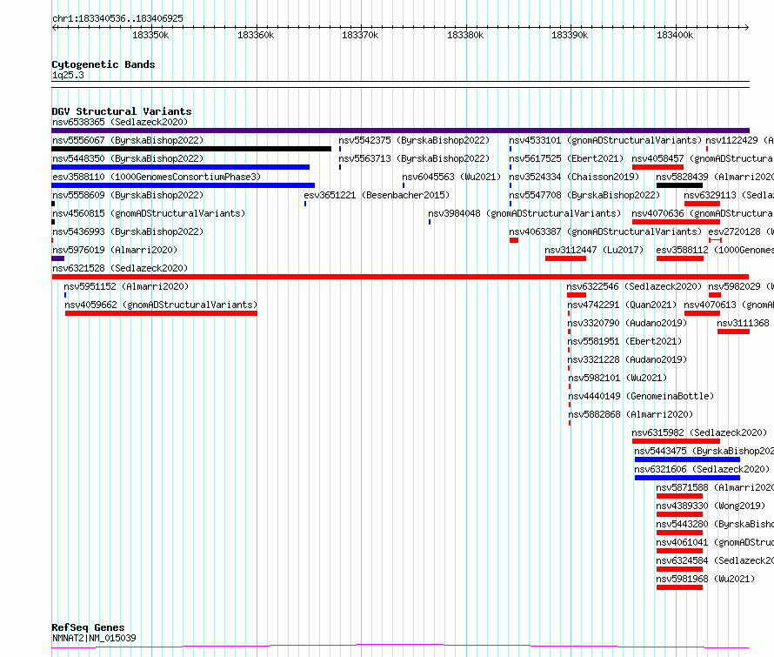Open nsv6322546 (Sedlazeck2020) label
Viewport: 774px width, 657px height.
(634, 286)
